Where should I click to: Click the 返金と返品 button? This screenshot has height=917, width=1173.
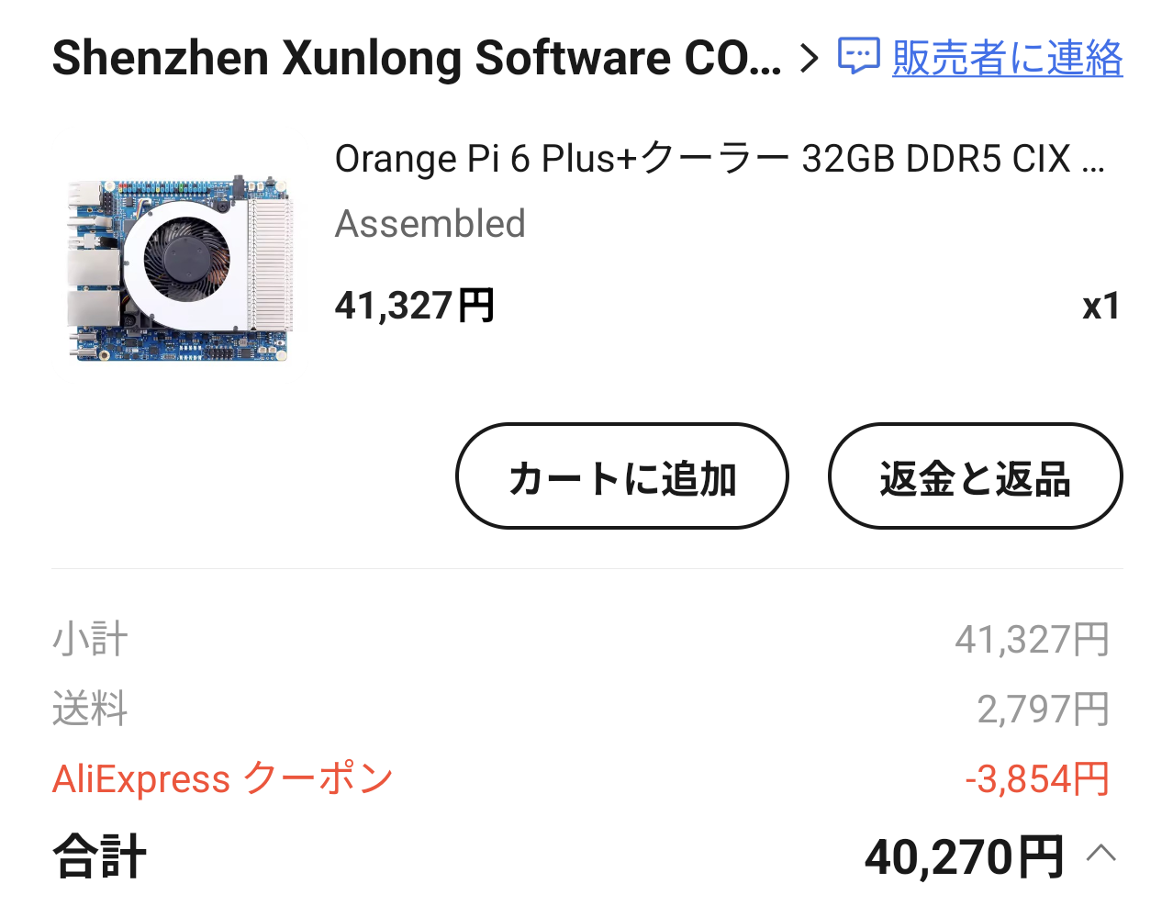click(x=975, y=475)
